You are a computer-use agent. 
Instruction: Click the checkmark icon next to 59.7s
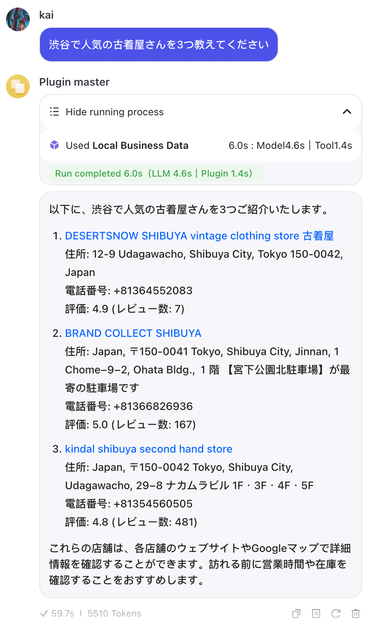[44, 613]
